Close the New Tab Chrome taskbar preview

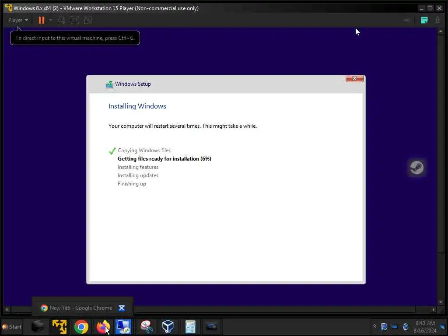[122, 308]
